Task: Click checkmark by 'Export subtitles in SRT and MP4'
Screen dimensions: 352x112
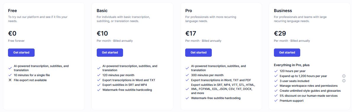Action: pos(99,85)
